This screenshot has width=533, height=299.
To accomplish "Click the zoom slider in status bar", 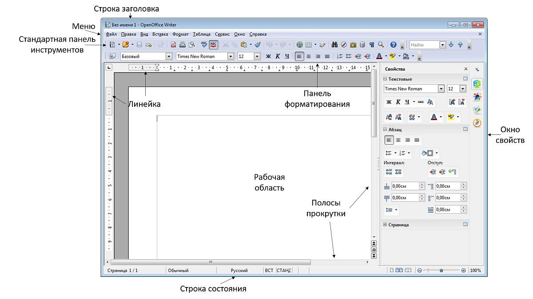I will point(441,270).
